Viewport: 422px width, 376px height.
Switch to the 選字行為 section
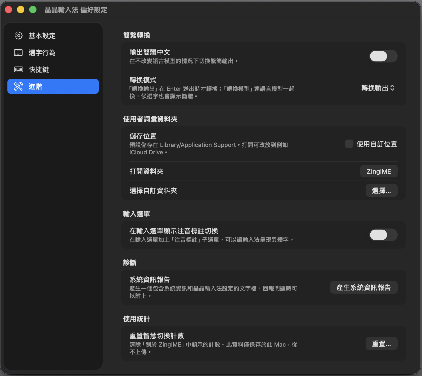tap(53, 53)
